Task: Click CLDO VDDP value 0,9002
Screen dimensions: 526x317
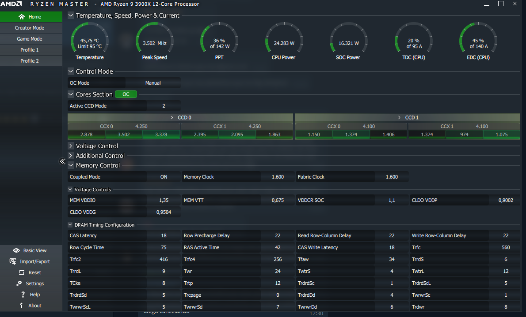Action: [x=506, y=200]
